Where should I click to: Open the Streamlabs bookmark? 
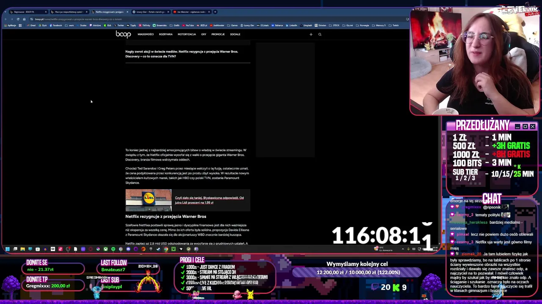click(160, 25)
